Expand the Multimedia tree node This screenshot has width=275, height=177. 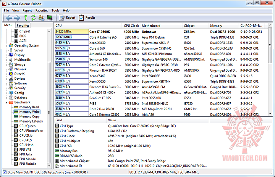click(6, 60)
